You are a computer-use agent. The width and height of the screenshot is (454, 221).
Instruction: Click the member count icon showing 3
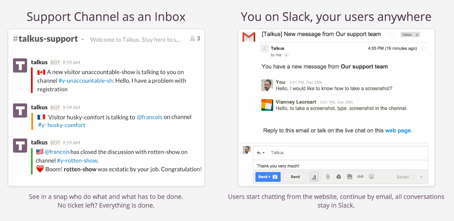tap(195, 38)
